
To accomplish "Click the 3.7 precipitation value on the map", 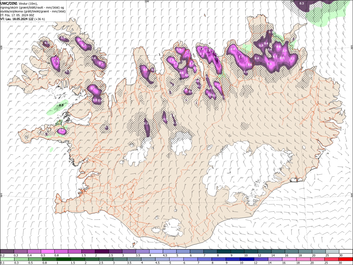I will pos(215,57).
